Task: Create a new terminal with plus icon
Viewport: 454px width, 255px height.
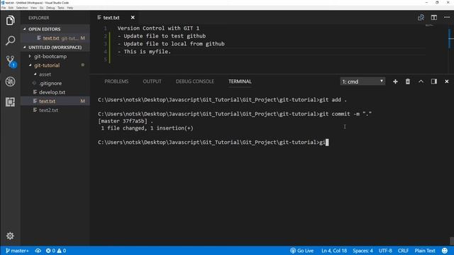Action: pyautogui.click(x=395, y=81)
